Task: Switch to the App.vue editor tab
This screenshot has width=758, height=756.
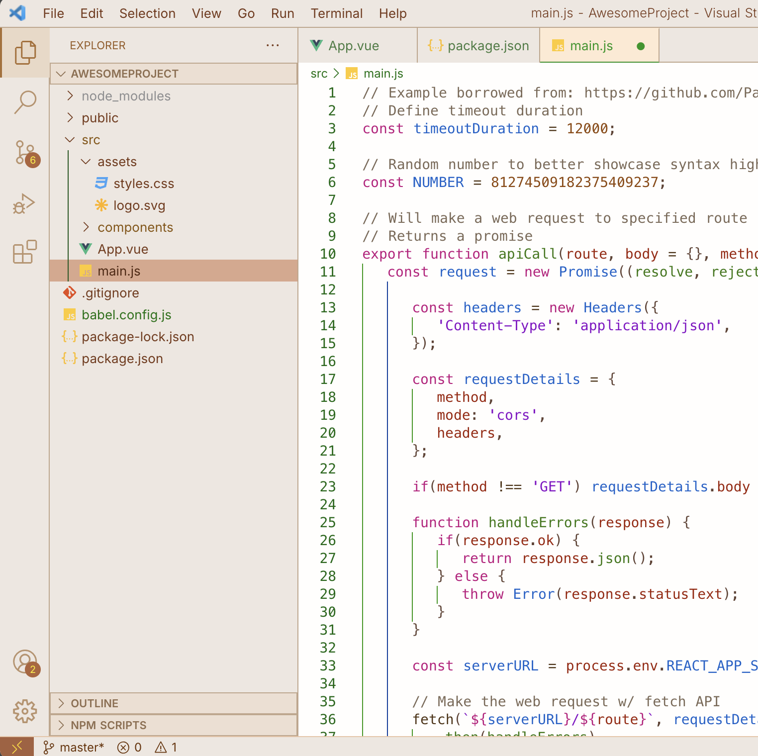Action: click(358, 46)
